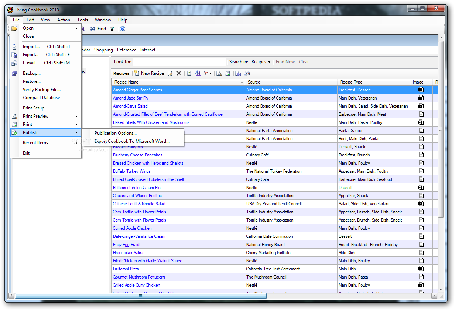Click Living Cookbook app icon in title bar
The height and width of the screenshot is (310, 455).
[10, 10]
